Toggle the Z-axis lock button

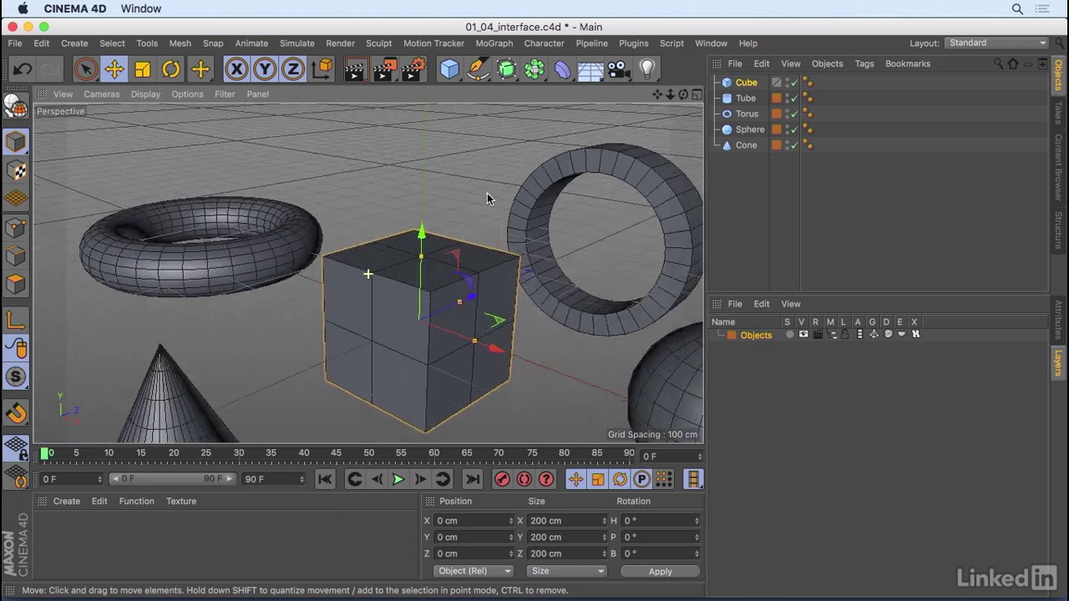pyautogui.click(x=293, y=69)
